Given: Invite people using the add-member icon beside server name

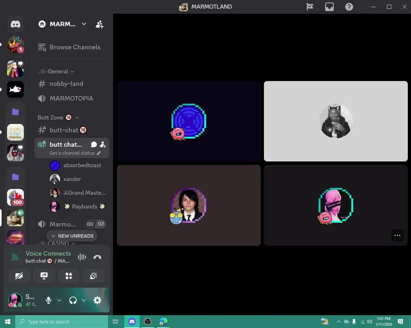Looking at the screenshot, I should pyautogui.click(x=100, y=24).
